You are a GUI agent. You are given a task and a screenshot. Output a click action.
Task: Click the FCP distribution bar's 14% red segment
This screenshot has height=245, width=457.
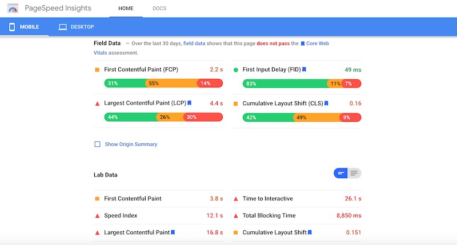[210, 83]
